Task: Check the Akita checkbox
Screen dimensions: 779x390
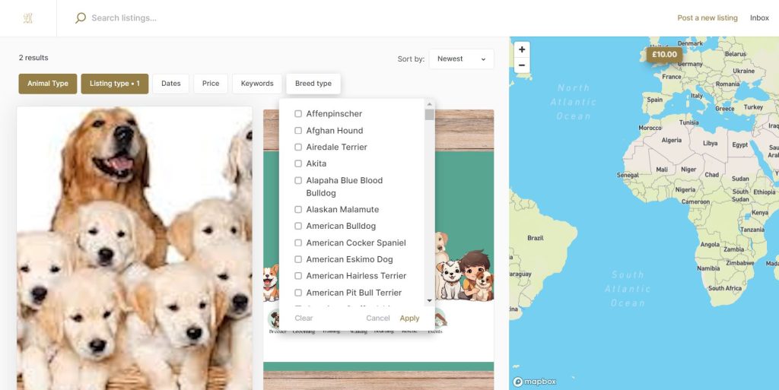Action: (x=298, y=163)
